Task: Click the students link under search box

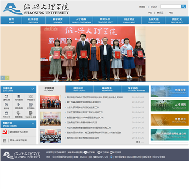Action: [150, 13]
